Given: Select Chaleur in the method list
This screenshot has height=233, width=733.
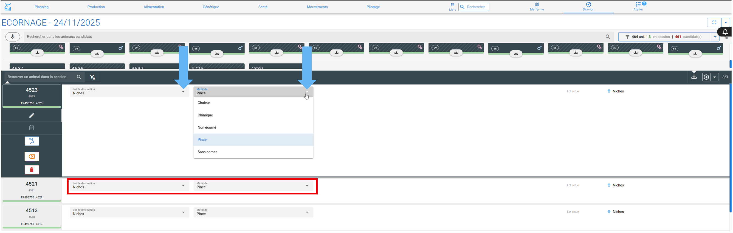Looking at the screenshot, I should [x=253, y=103].
